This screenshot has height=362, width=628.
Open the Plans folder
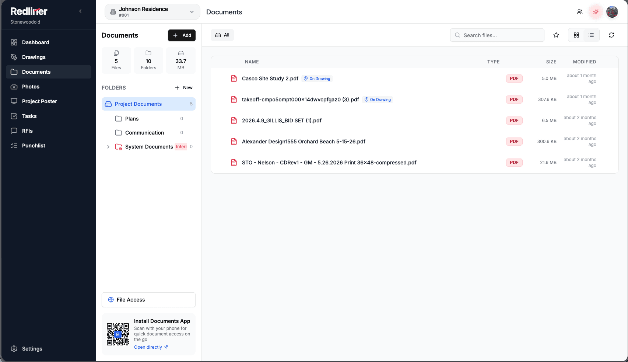148,119
